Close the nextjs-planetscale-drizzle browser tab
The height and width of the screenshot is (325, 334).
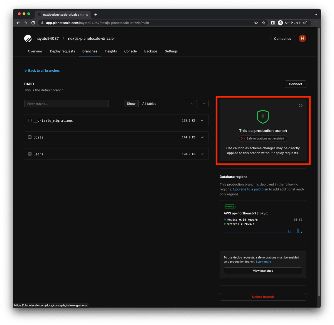(x=87, y=14)
